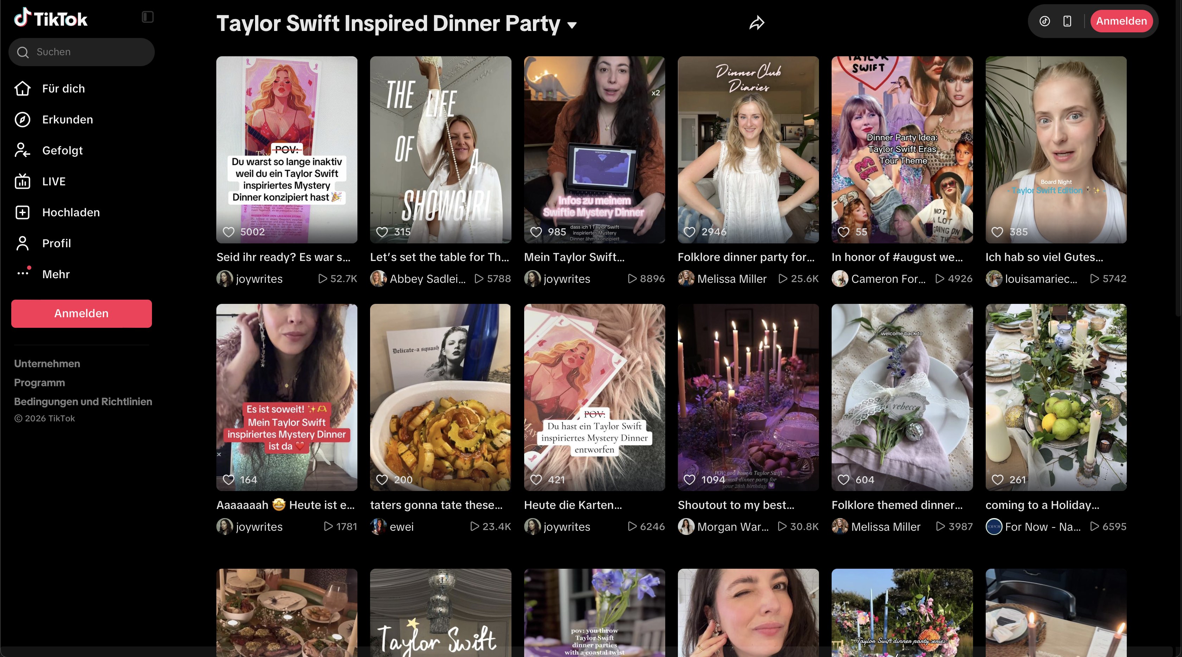Image resolution: width=1182 pixels, height=657 pixels.
Task: Click ewei's profile avatar
Action: pos(378,526)
